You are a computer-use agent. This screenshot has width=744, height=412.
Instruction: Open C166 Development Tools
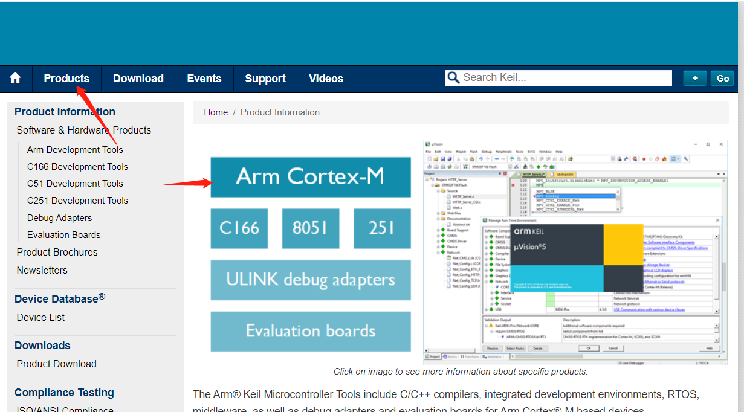click(77, 167)
